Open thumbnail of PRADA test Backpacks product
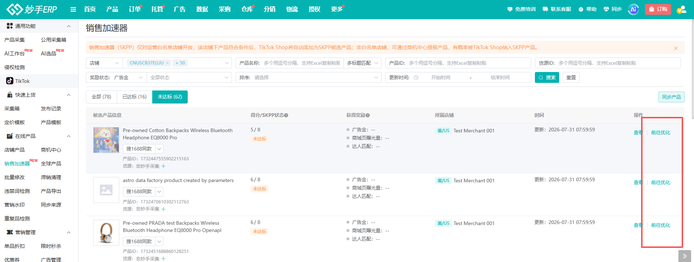The width and height of the screenshot is (694, 262). [x=106, y=233]
